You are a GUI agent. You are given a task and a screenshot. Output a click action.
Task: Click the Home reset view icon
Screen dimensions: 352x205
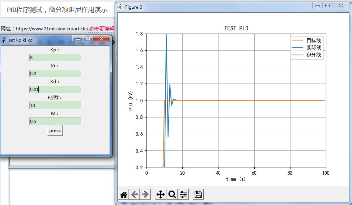(124, 195)
